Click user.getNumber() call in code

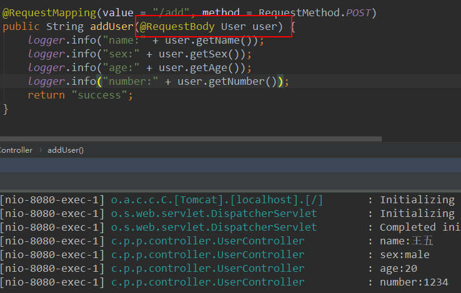point(227,81)
